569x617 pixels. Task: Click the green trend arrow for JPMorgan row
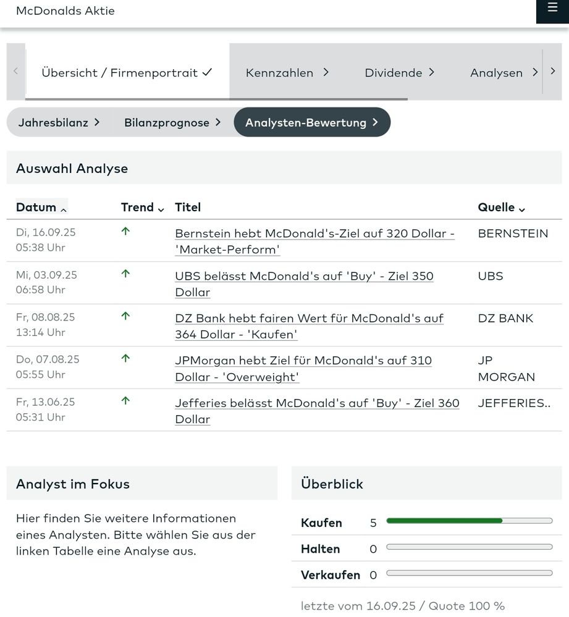pos(125,358)
